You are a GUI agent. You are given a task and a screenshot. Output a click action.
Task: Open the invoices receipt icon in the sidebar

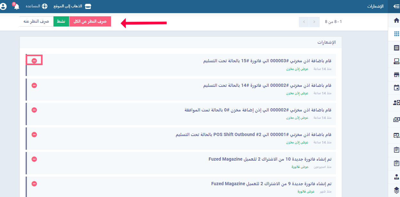click(x=396, y=48)
